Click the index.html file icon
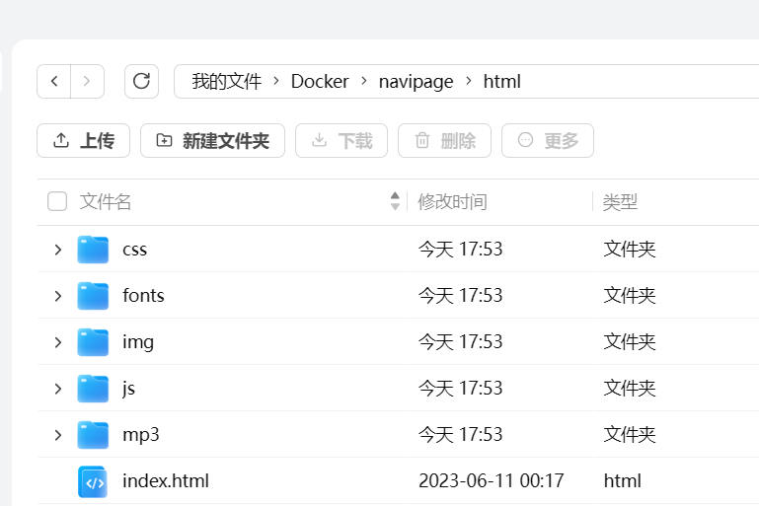 93,481
